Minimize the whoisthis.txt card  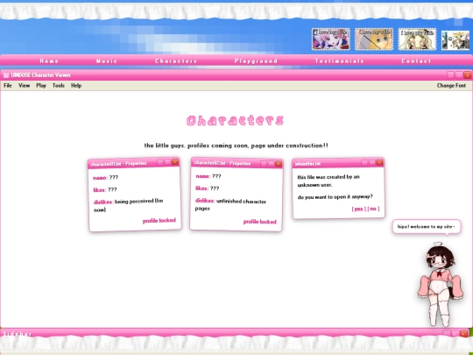point(364,163)
